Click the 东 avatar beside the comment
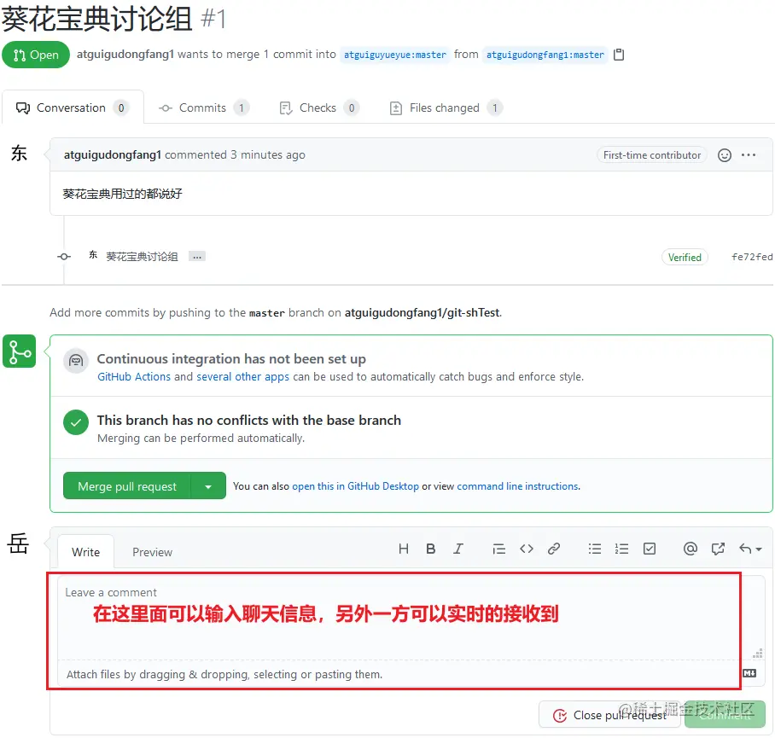 pos(20,154)
